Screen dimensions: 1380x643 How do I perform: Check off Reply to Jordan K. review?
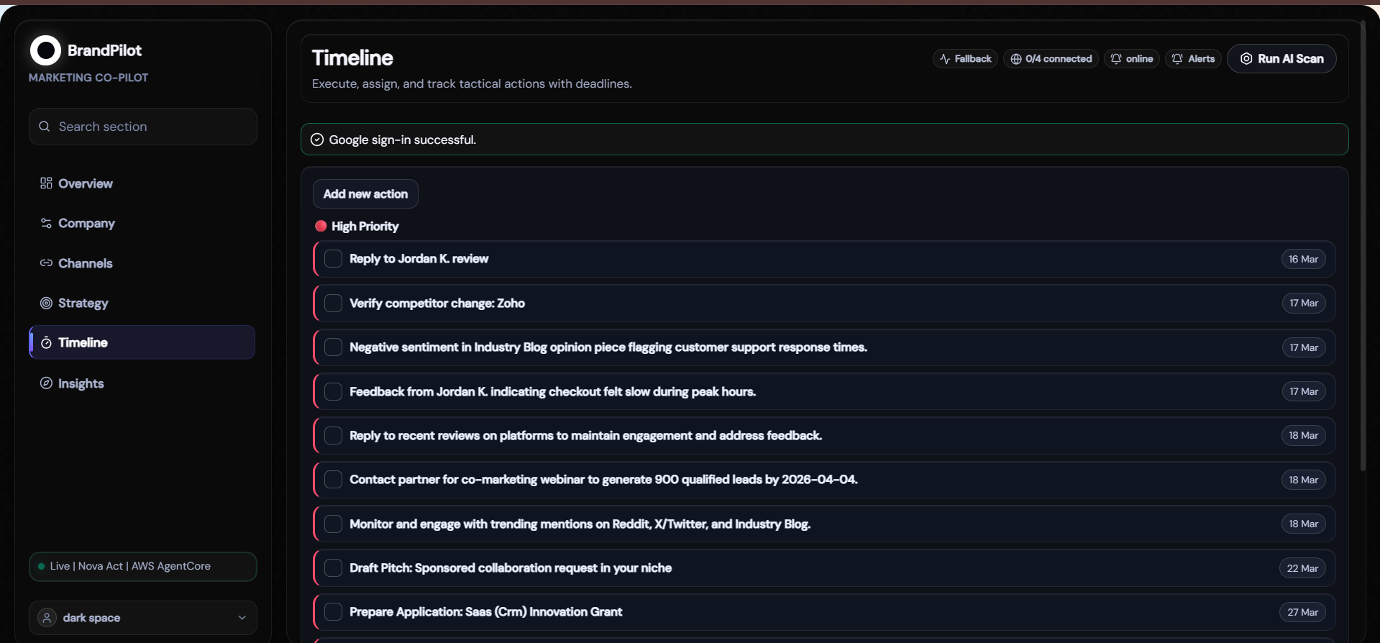(333, 259)
